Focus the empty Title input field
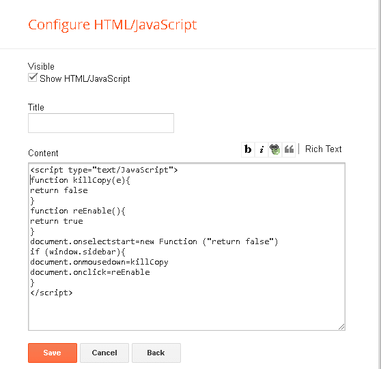 point(101,123)
